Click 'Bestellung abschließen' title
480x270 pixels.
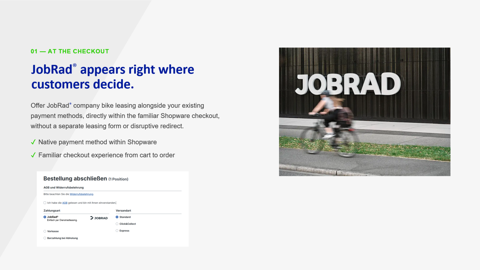pos(75,178)
